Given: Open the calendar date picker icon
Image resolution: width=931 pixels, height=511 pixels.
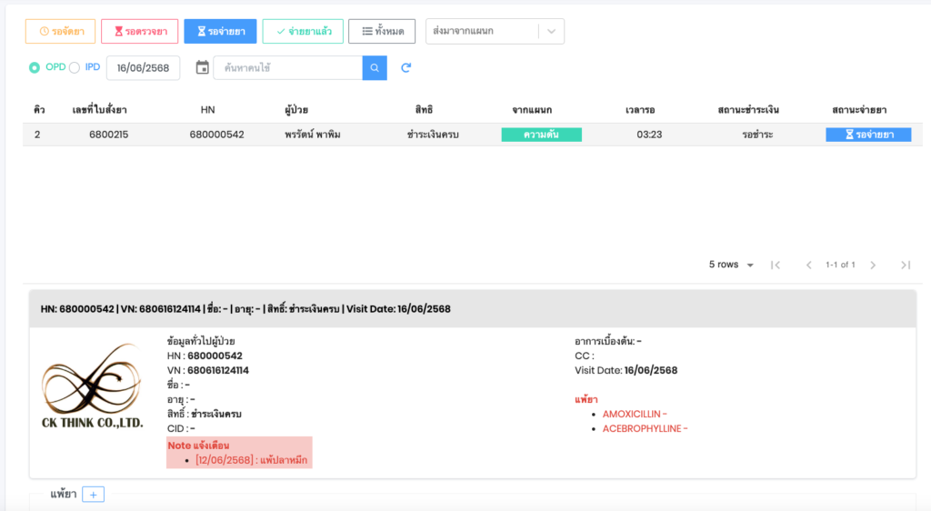Looking at the screenshot, I should coord(202,68).
